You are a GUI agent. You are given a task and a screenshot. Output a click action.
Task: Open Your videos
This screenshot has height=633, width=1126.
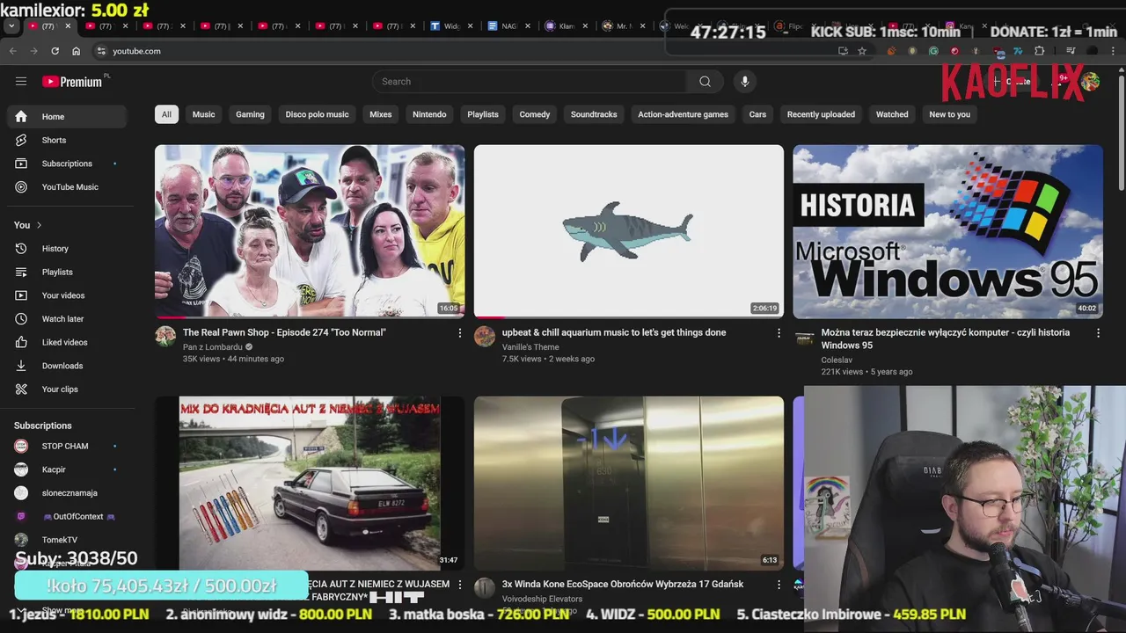tap(67, 295)
